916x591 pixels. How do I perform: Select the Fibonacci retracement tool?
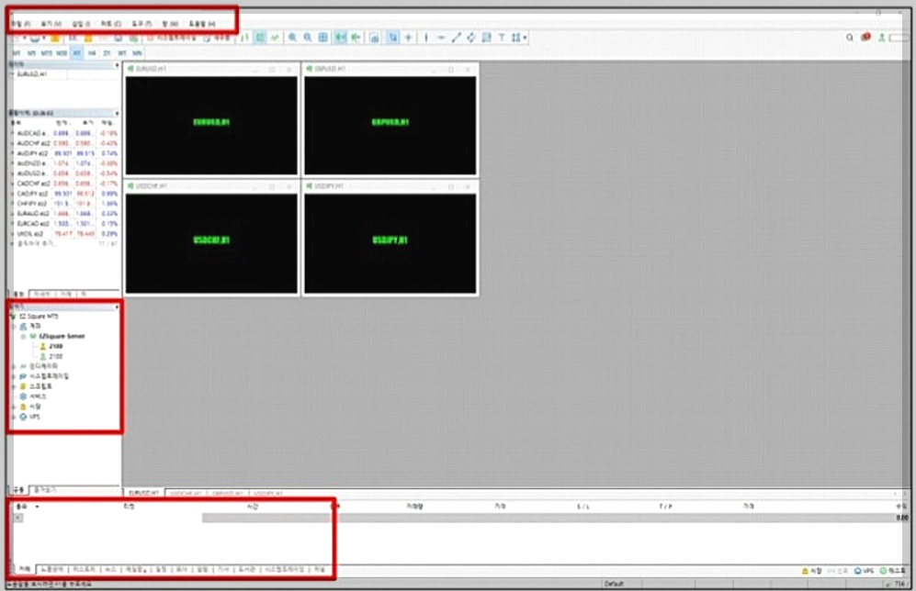pyautogui.click(x=486, y=38)
